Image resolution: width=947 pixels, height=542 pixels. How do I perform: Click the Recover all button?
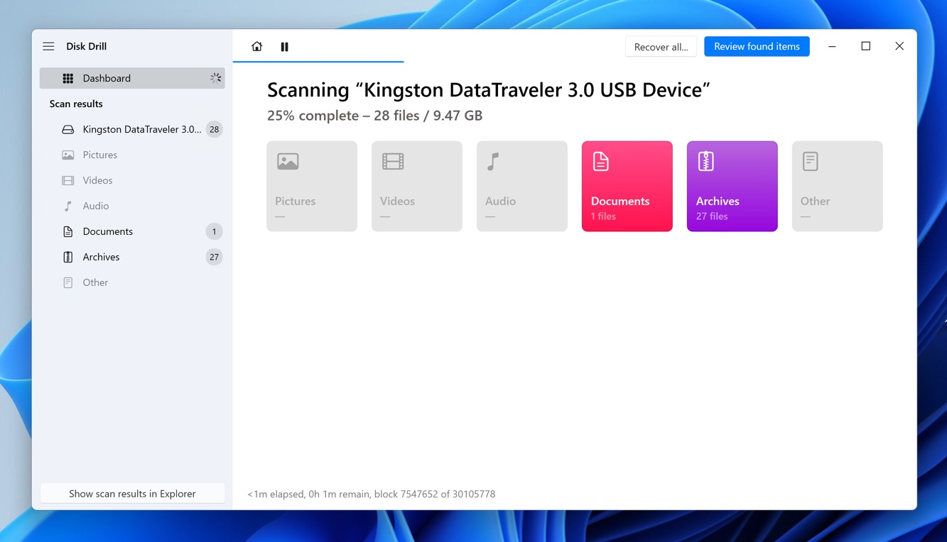pyautogui.click(x=661, y=47)
